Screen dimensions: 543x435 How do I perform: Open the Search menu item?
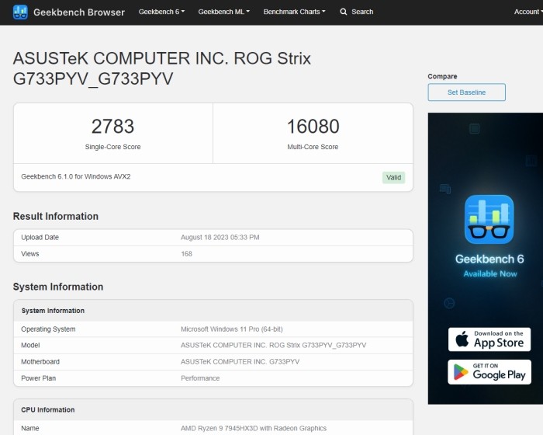coord(362,12)
